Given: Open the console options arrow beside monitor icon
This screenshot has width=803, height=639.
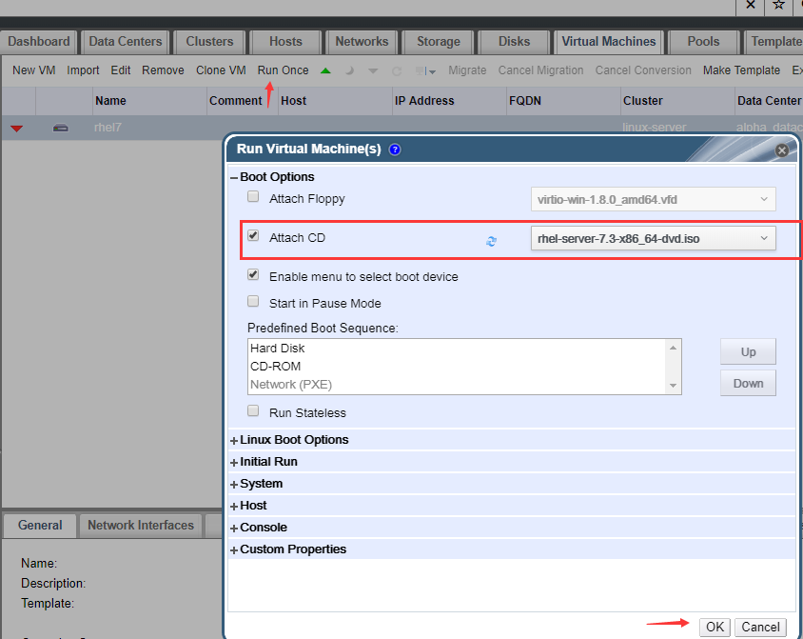Looking at the screenshot, I should click(x=433, y=72).
